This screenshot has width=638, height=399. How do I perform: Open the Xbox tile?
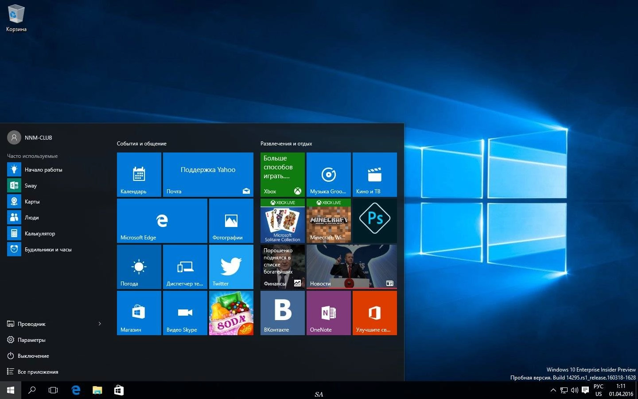(283, 175)
